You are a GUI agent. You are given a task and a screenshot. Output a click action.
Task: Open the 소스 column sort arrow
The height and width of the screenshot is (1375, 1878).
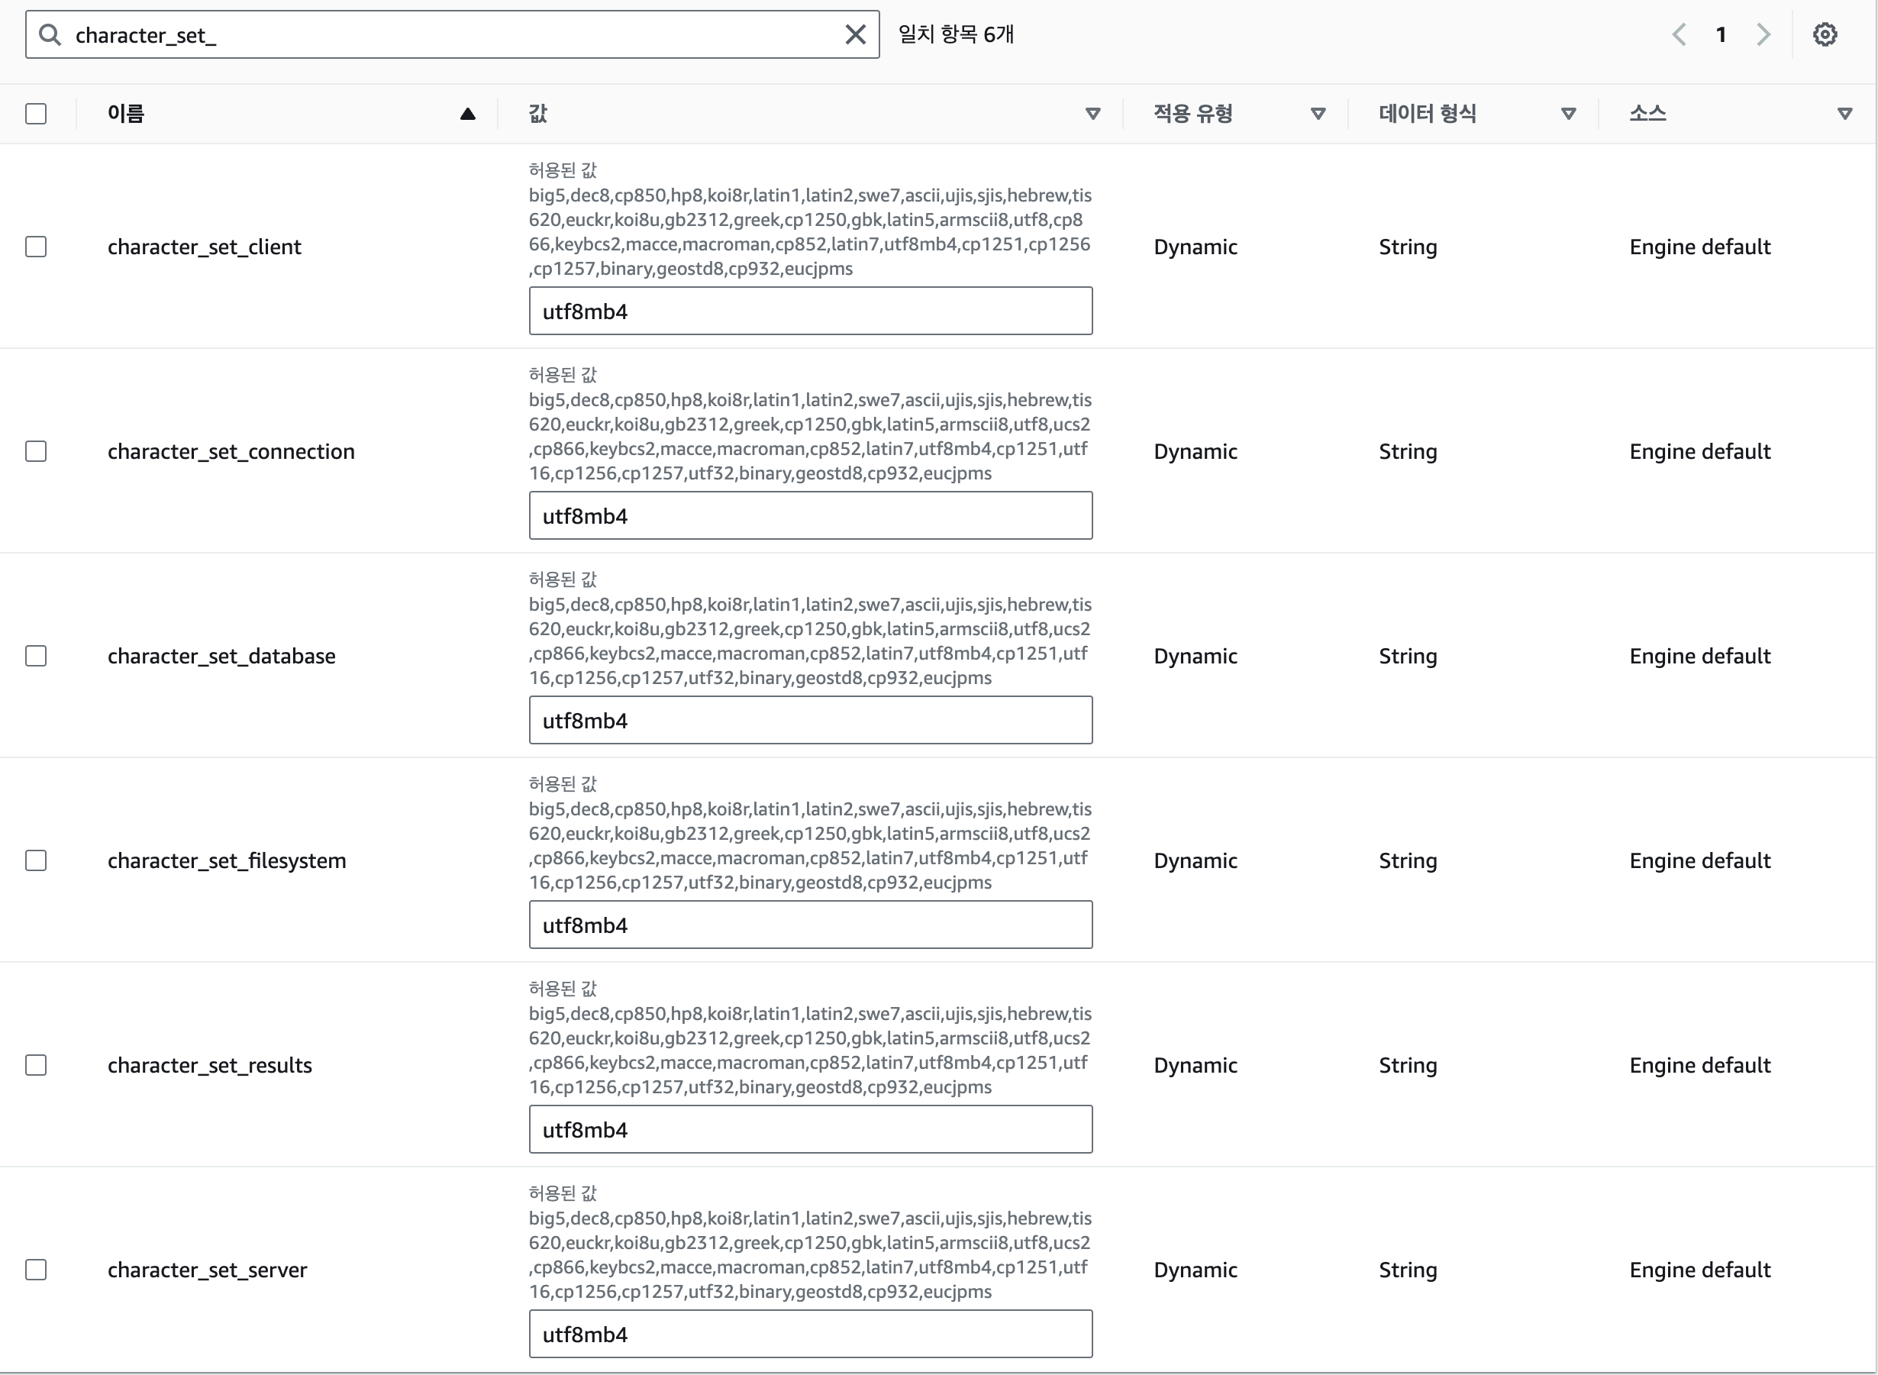tap(1844, 114)
